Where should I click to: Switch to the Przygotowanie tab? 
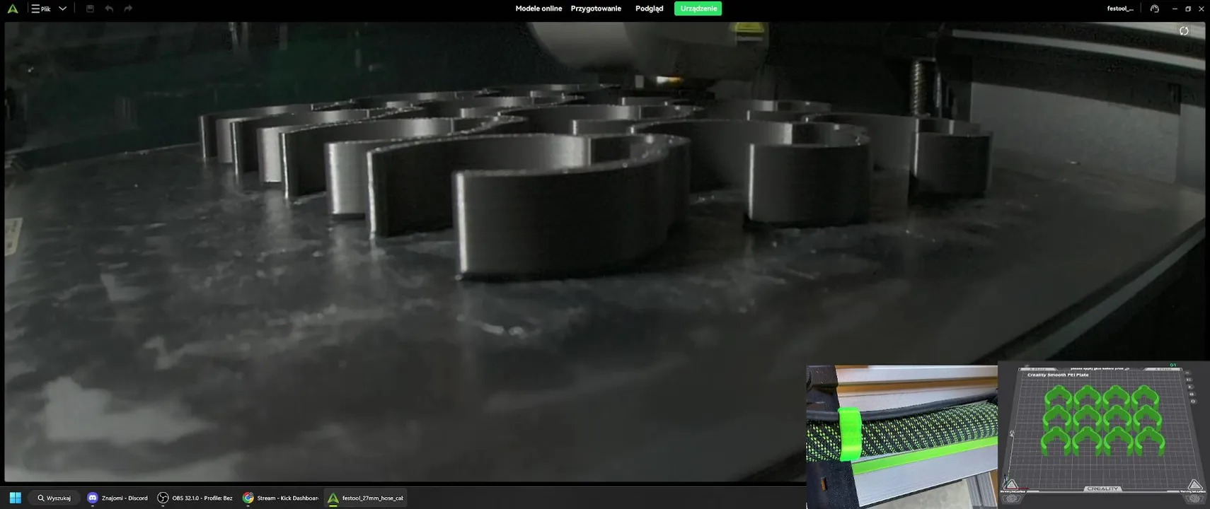(x=596, y=8)
